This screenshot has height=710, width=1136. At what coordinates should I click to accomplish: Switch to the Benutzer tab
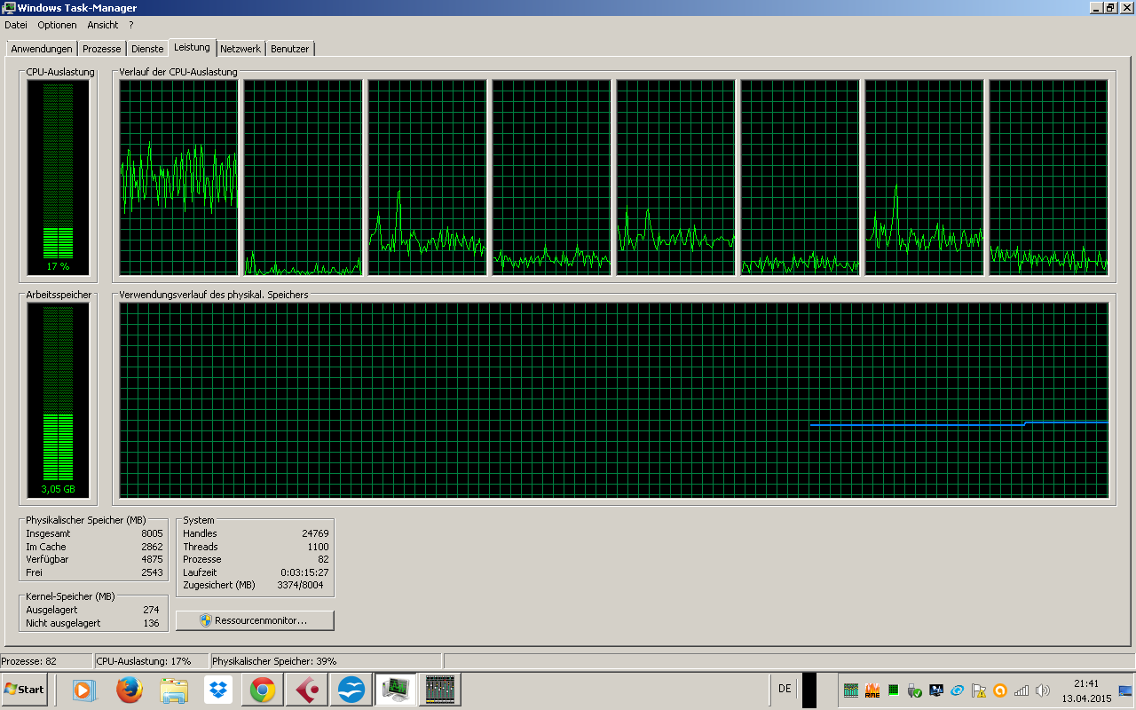290,49
